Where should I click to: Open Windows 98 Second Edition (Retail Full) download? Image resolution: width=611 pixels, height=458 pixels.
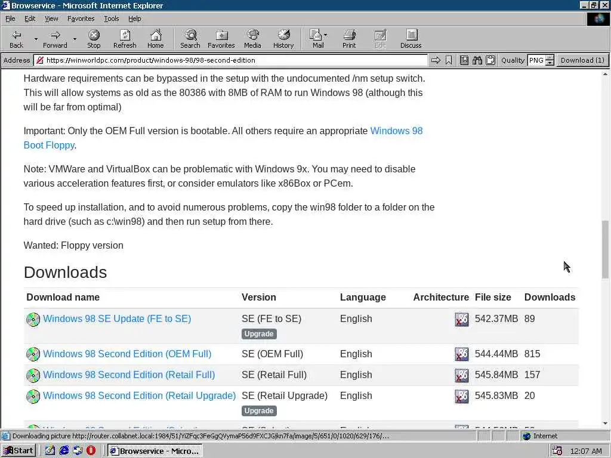[x=129, y=375]
